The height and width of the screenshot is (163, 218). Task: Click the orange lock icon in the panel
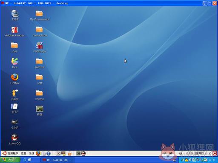tap(69, 154)
